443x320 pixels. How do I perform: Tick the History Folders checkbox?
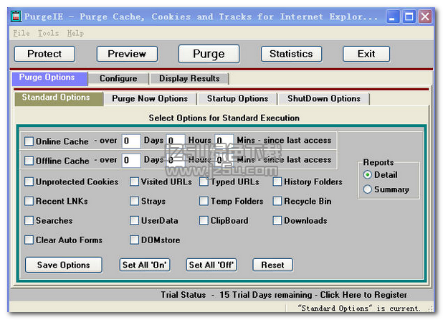pos(277,182)
